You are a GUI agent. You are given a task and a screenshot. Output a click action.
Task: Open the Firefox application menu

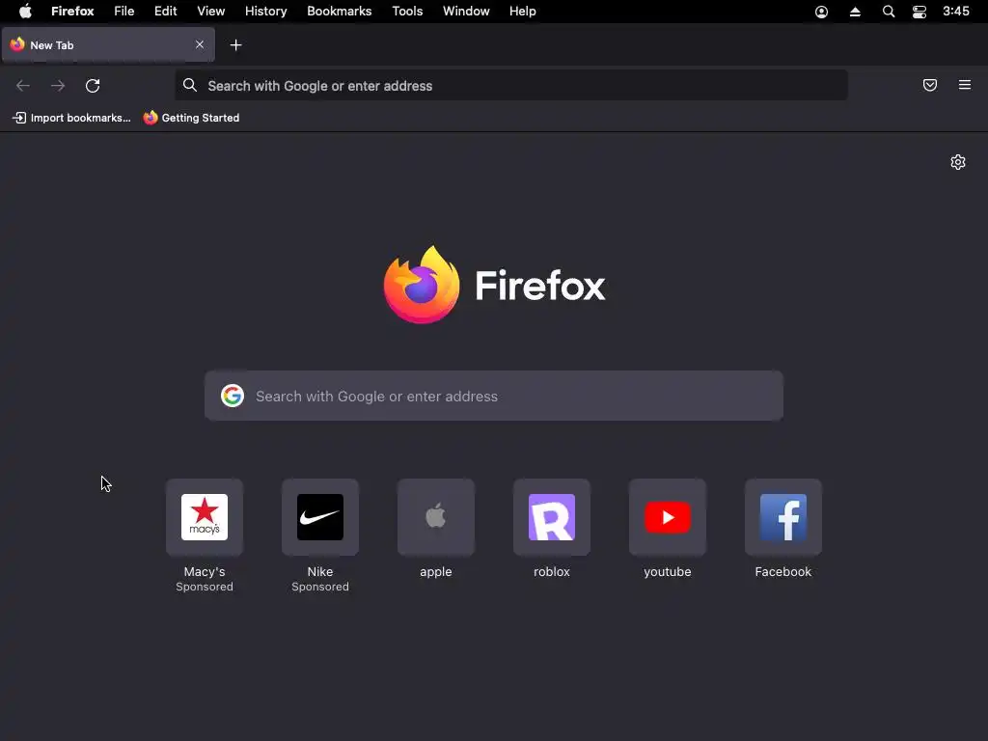(72, 12)
